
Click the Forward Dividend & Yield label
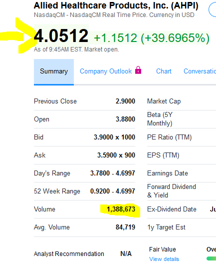(x=172, y=191)
